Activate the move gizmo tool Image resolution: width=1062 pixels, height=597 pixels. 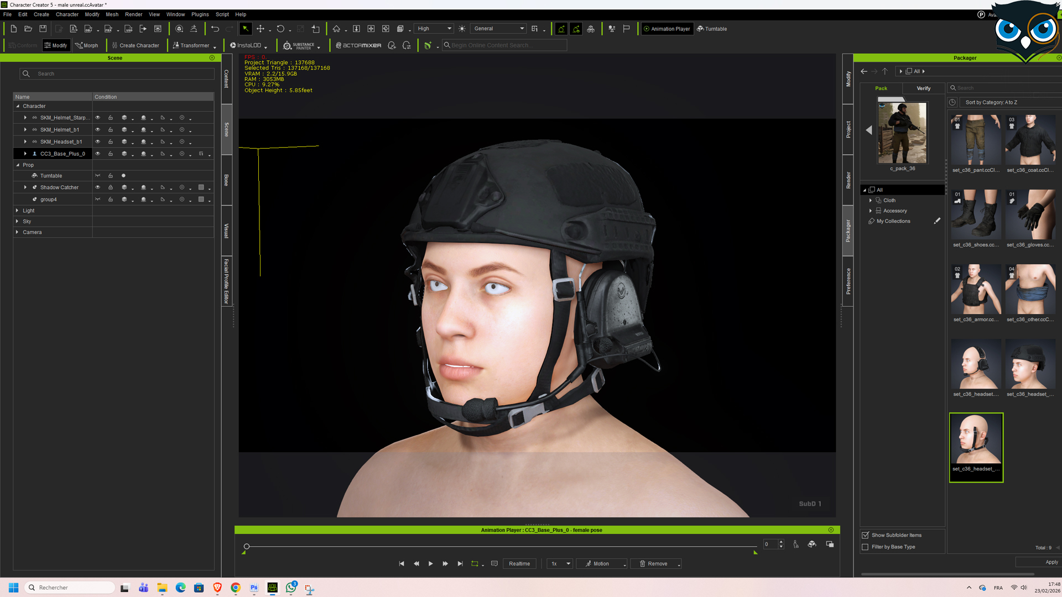coord(261,29)
